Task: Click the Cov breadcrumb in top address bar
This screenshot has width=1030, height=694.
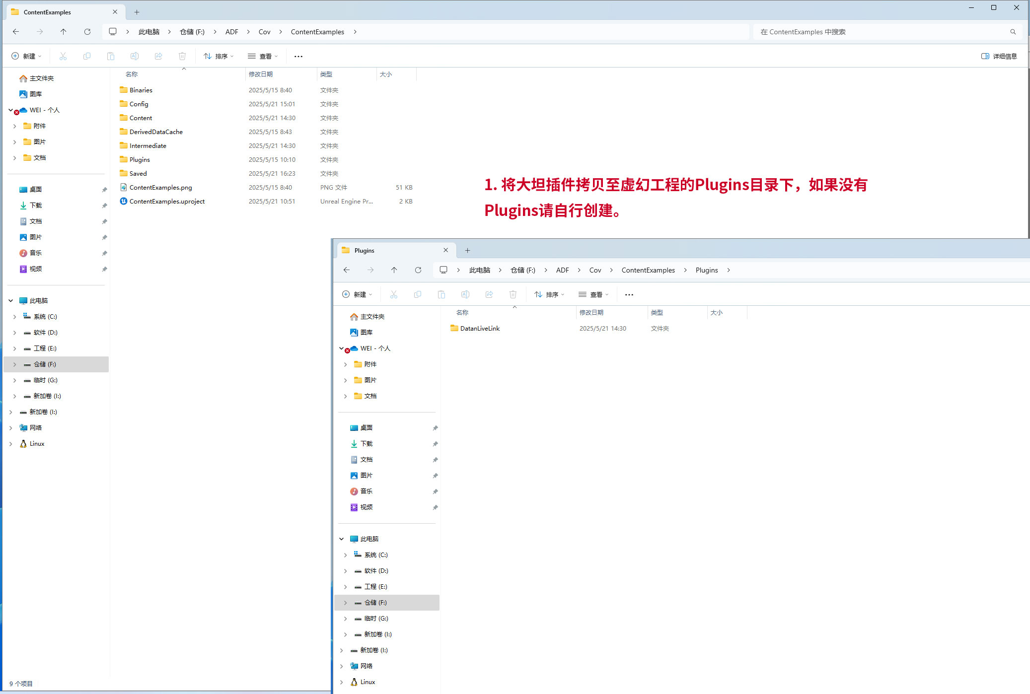Action: click(x=264, y=32)
